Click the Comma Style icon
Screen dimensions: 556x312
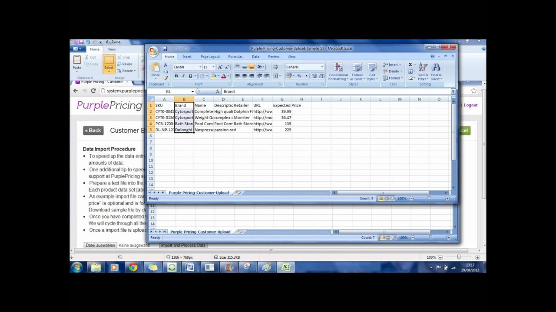point(306,76)
